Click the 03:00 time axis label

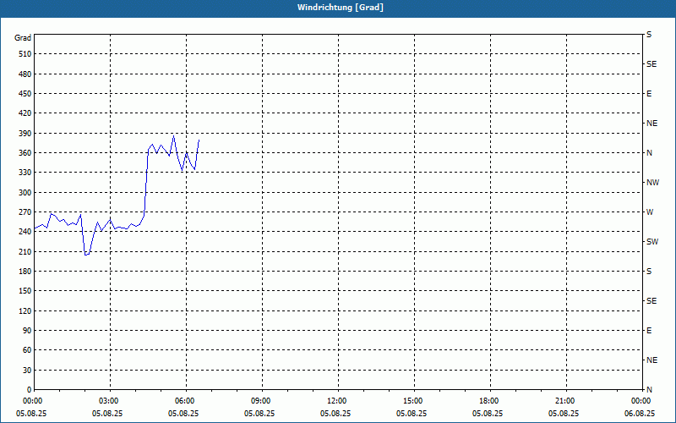(109, 401)
